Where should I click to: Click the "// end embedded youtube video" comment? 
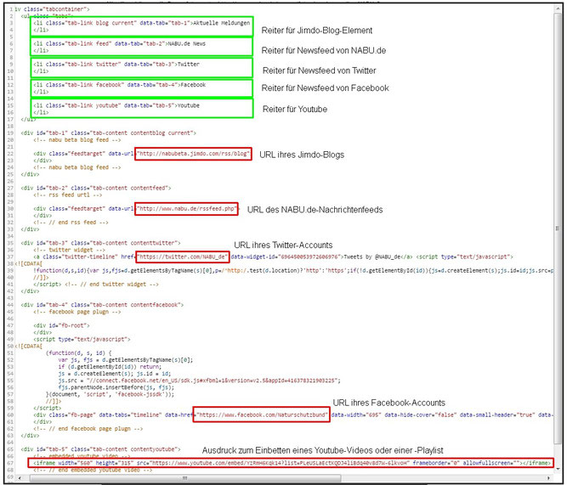pos(93,470)
